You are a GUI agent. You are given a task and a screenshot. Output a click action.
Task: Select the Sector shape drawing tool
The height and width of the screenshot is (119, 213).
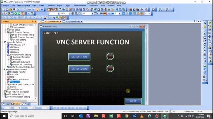205,51
